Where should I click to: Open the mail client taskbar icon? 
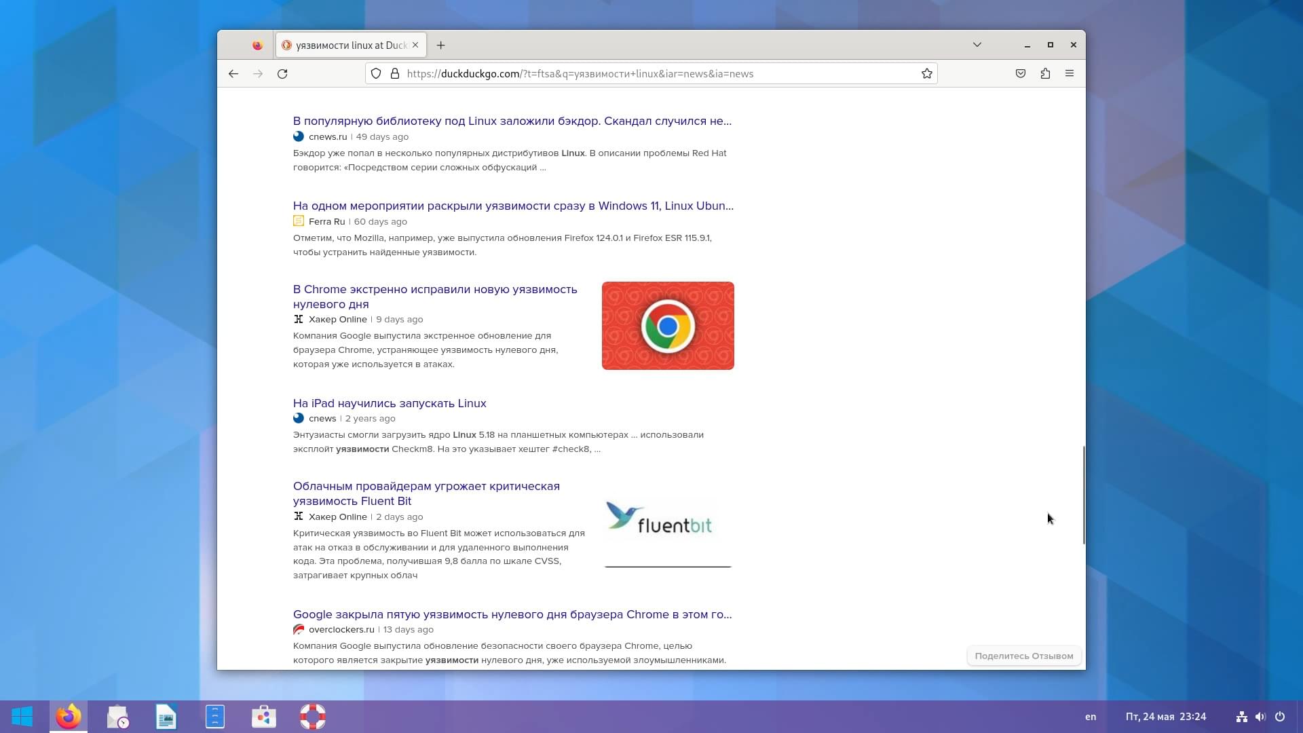coord(117,717)
